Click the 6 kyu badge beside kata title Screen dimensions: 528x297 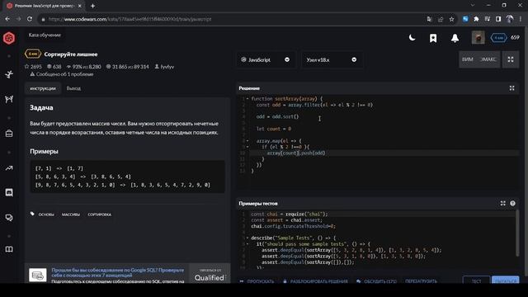pyautogui.click(x=33, y=54)
